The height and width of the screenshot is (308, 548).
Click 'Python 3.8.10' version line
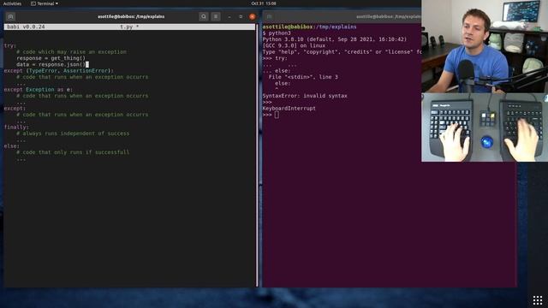335,39
